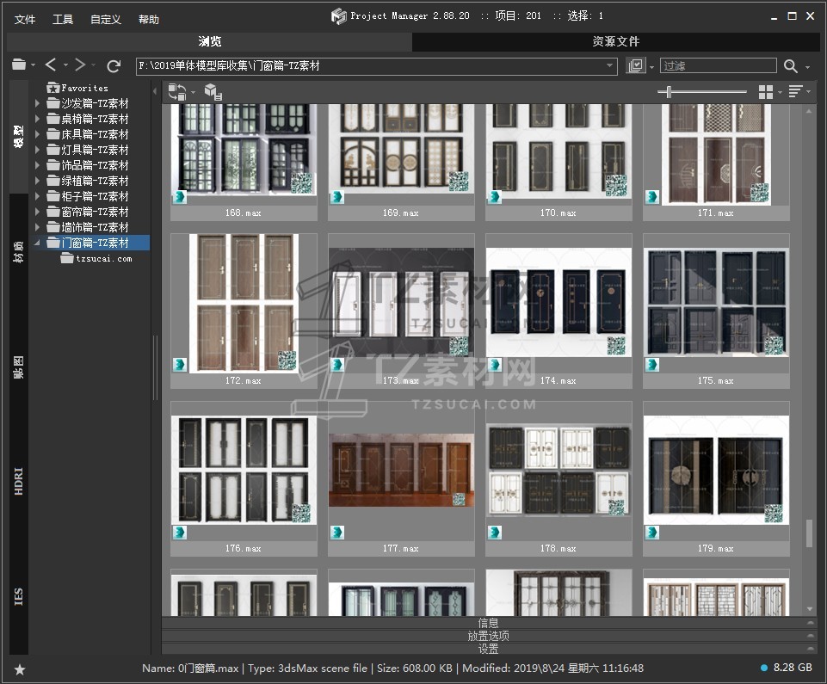Open the sort order icon menu

(x=795, y=91)
